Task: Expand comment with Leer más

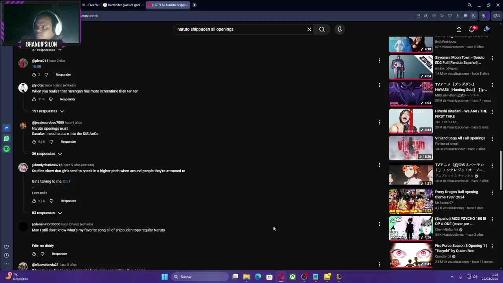Action: coord(39,193)
